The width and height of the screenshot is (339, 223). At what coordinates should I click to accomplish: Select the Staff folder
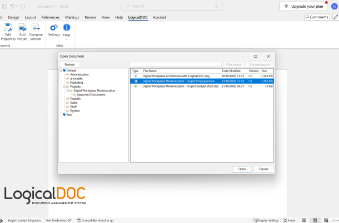73,107
